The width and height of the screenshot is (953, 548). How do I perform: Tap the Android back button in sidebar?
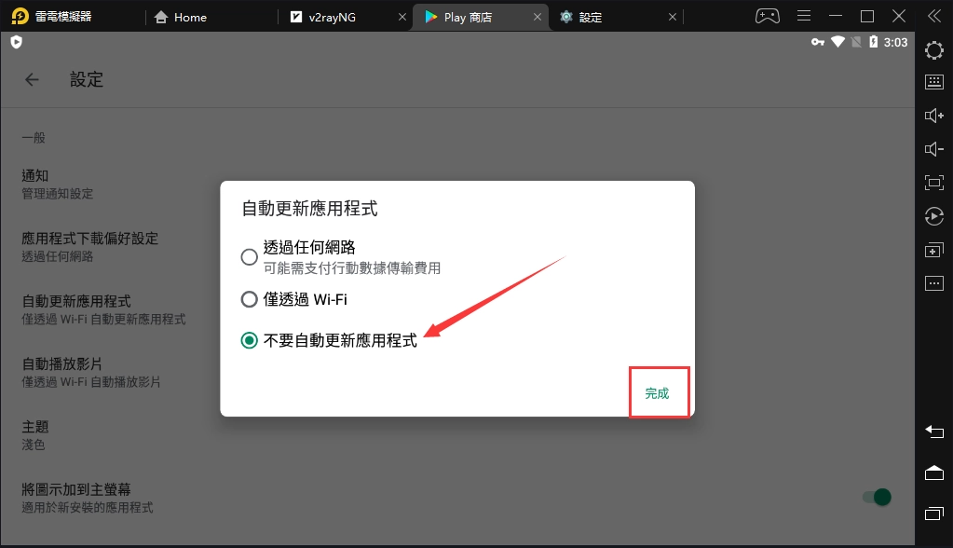934,432
